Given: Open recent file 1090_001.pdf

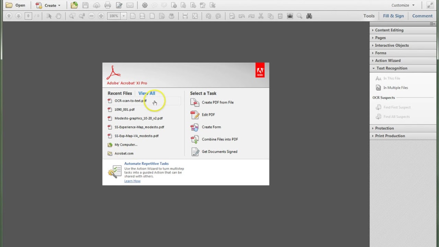Looking at the screenshot, I should 124,109.
